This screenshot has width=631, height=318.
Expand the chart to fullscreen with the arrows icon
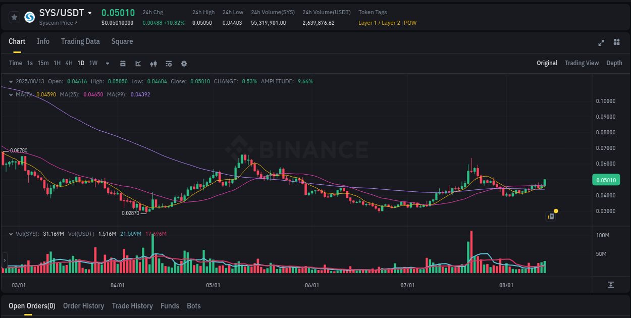point(601,43)
